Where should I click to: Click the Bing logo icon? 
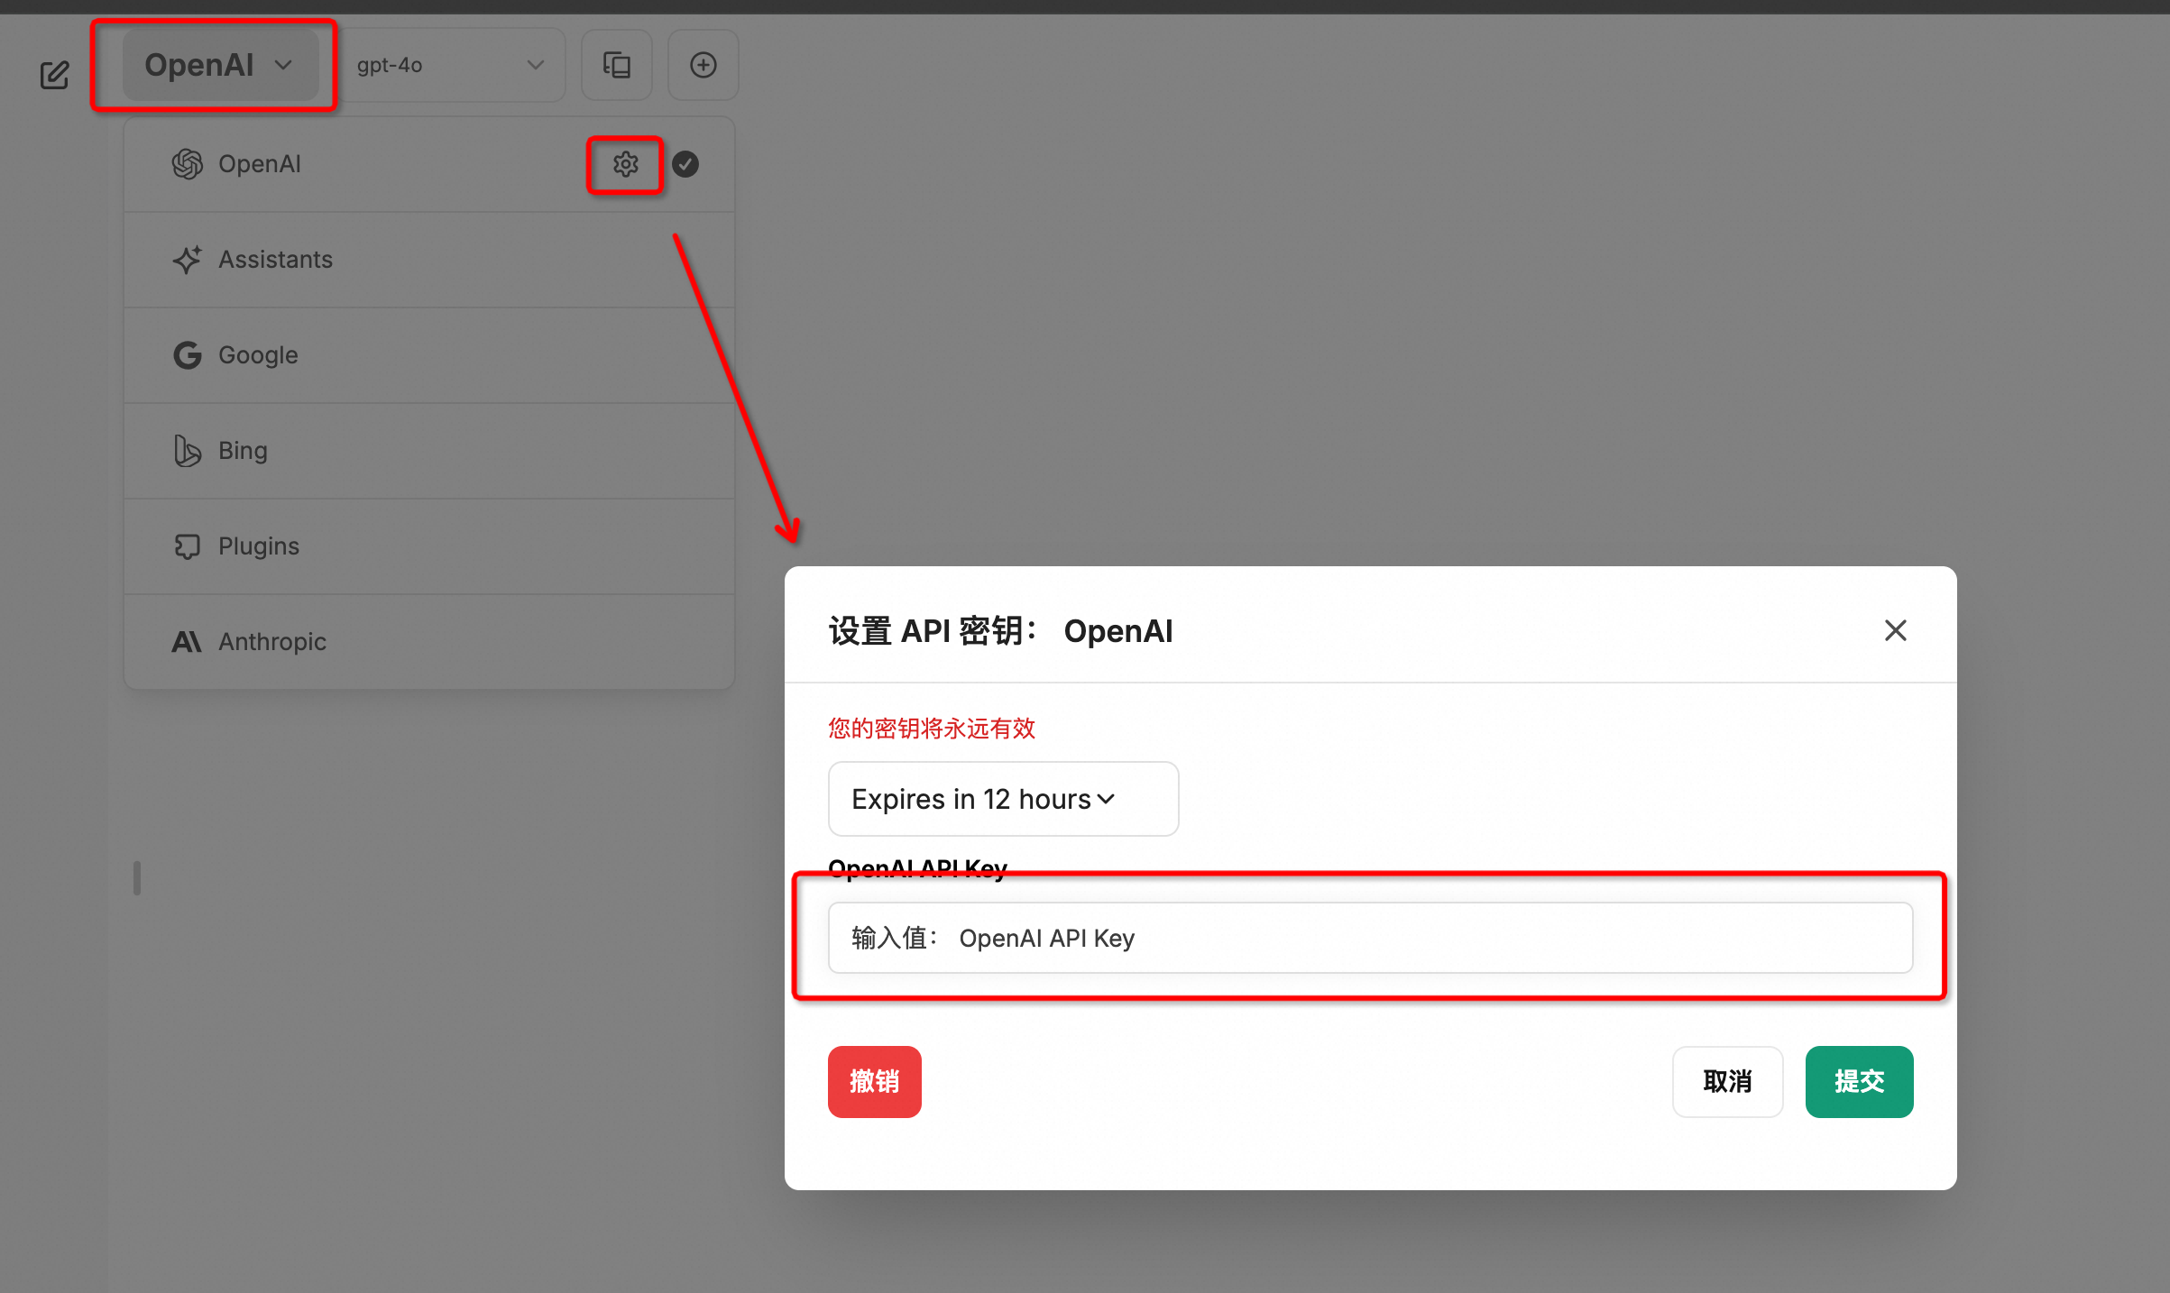188,451
